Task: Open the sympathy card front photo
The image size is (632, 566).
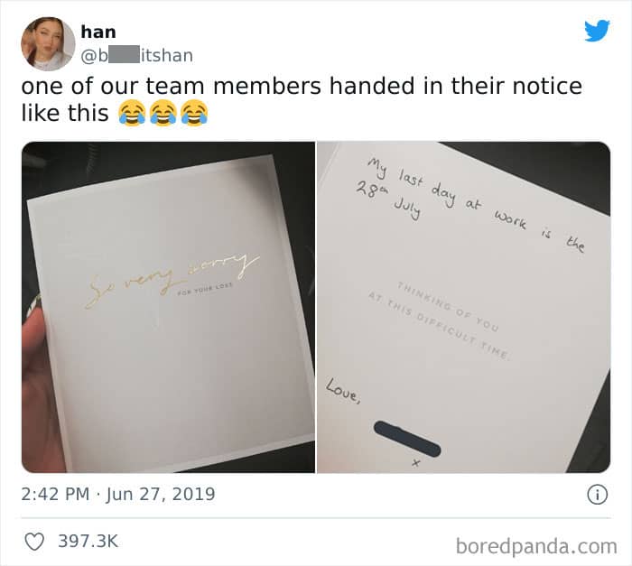Action: coord(169,307)
